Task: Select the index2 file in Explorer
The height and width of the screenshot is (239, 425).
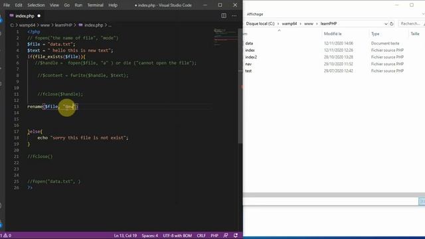Action: [251, 57]
